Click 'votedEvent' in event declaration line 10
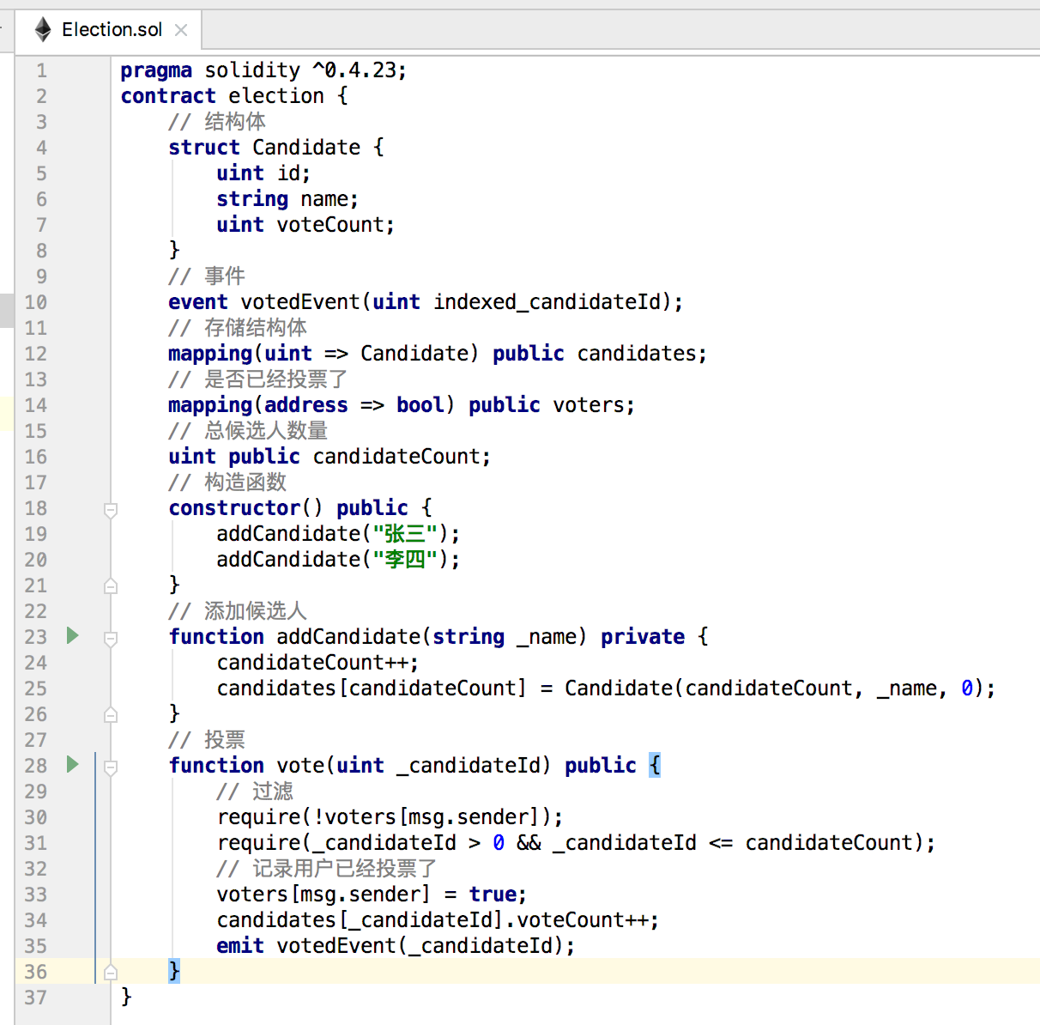The image size is (1040, 1025). tap(300, 302)
